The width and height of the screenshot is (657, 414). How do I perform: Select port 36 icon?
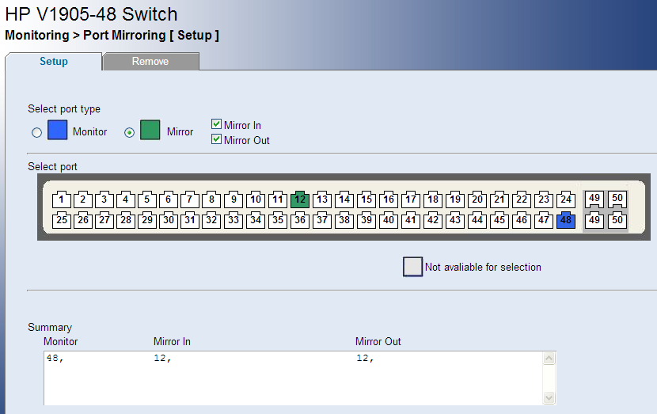pos(300,220)
